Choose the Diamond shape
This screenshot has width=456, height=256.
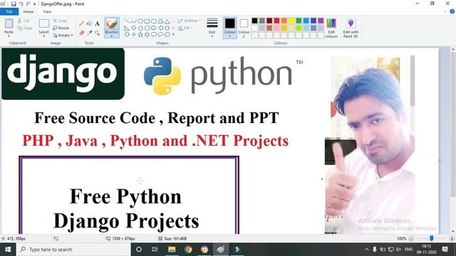click(x=134, y=28)
